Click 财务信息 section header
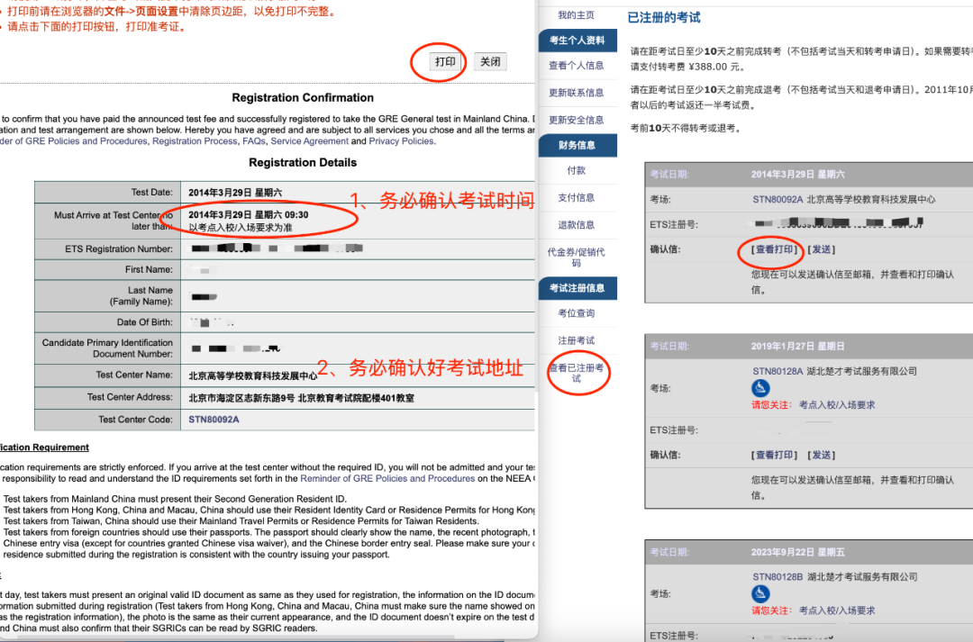Screen dimensions: 973x642 (x=577, y=145)
